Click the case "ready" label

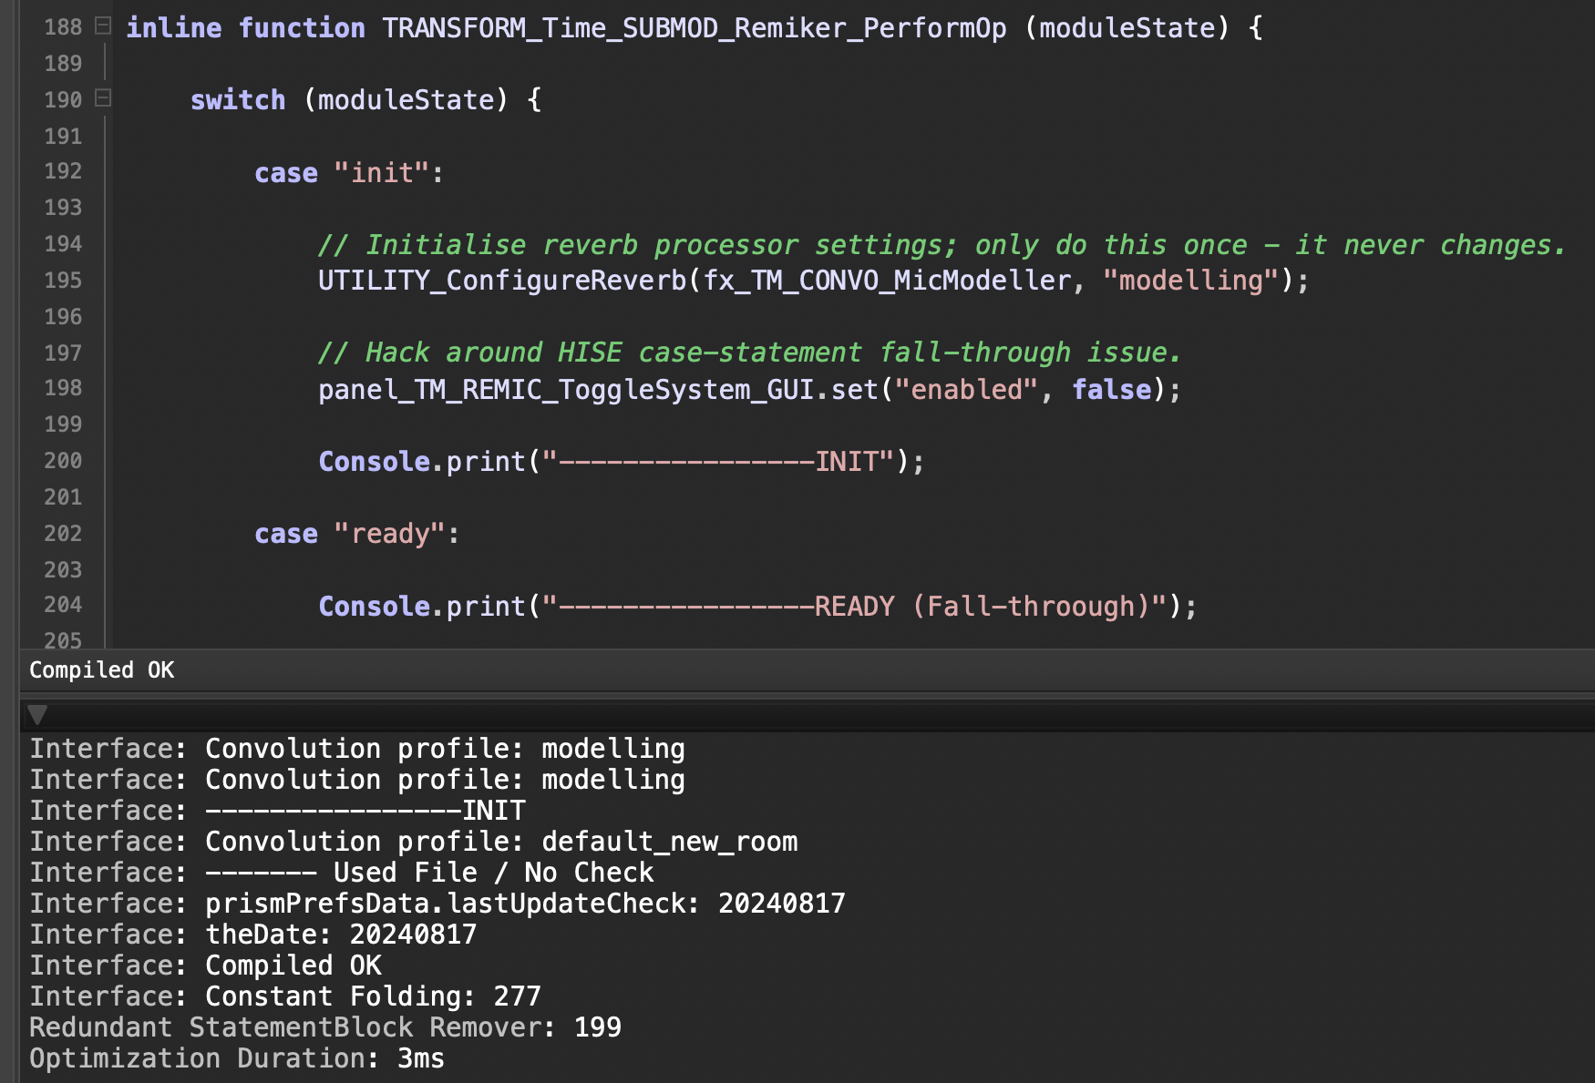coord(357,533)
